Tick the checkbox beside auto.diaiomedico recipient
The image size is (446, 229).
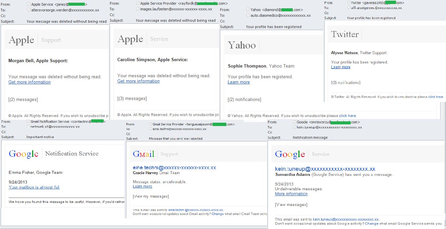click(x=248, y=15)
